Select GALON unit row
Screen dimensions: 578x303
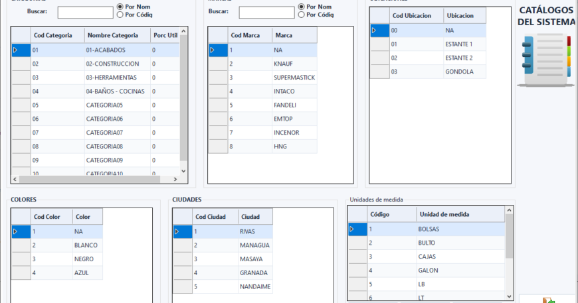point(427,271)
